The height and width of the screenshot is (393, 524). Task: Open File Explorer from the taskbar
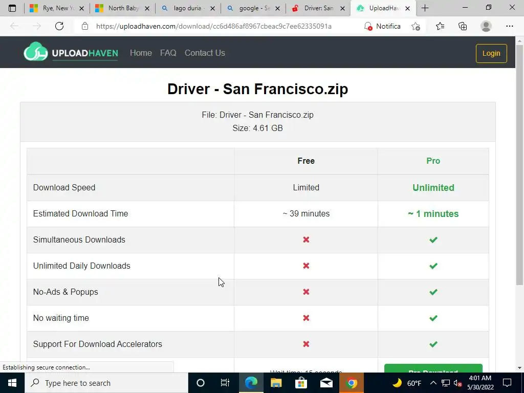point(276,383)
